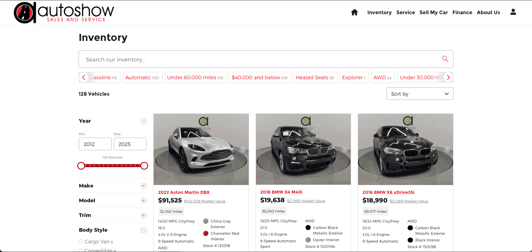Advance the Aston Martin DBX photo carousel arrow
The width and height of the screenshot is (532, 252).
click(x=242, y=149)
